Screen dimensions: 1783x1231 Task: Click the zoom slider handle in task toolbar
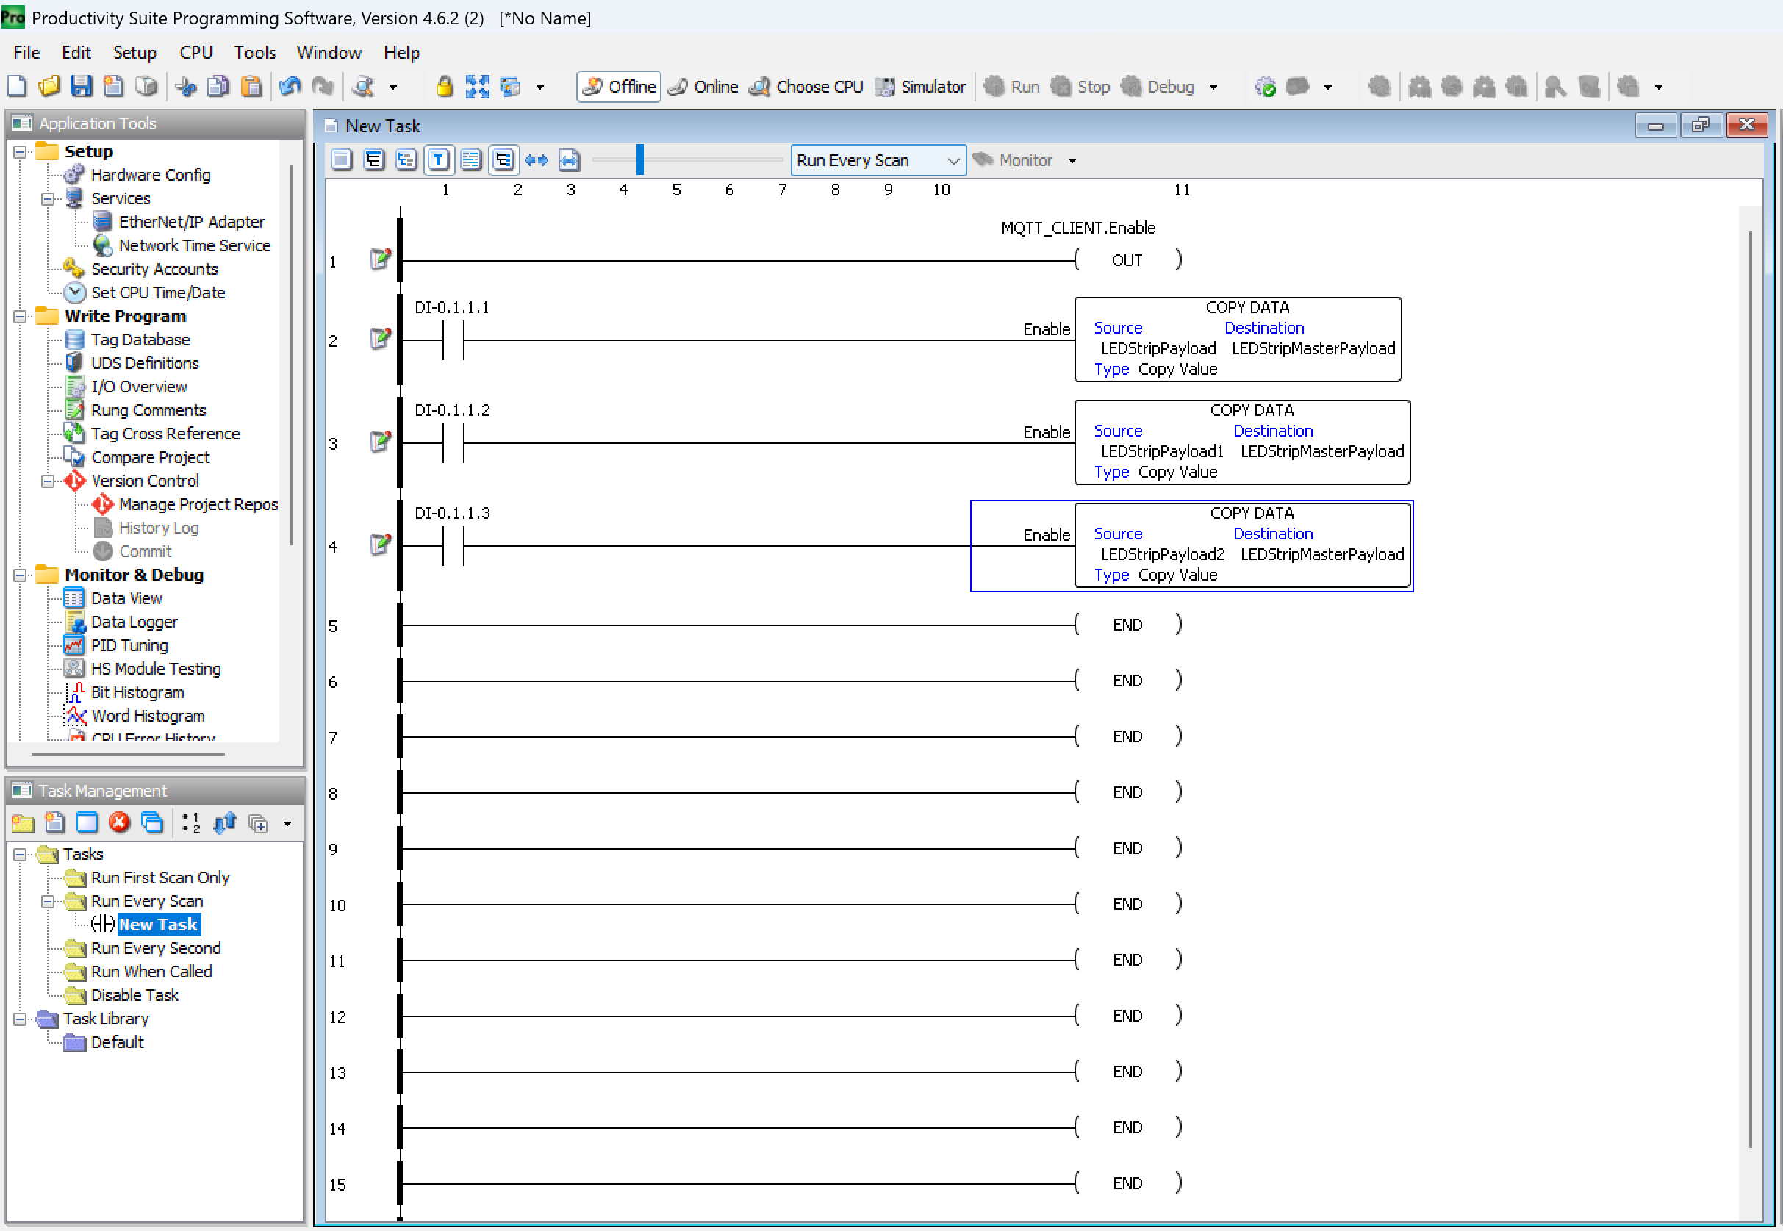coord(640,159)
